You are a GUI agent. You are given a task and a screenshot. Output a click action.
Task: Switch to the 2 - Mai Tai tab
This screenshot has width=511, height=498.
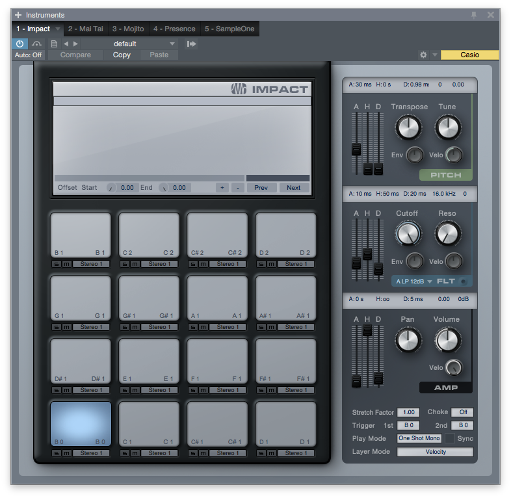click(86, 29)
